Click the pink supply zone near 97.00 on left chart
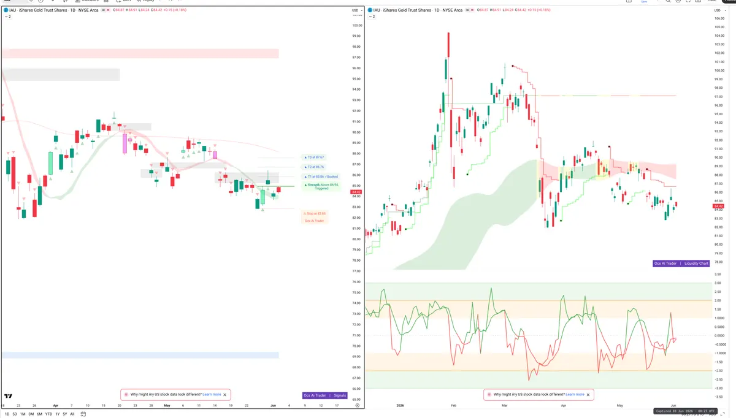 pyautogui.click(x=140, y=53)
